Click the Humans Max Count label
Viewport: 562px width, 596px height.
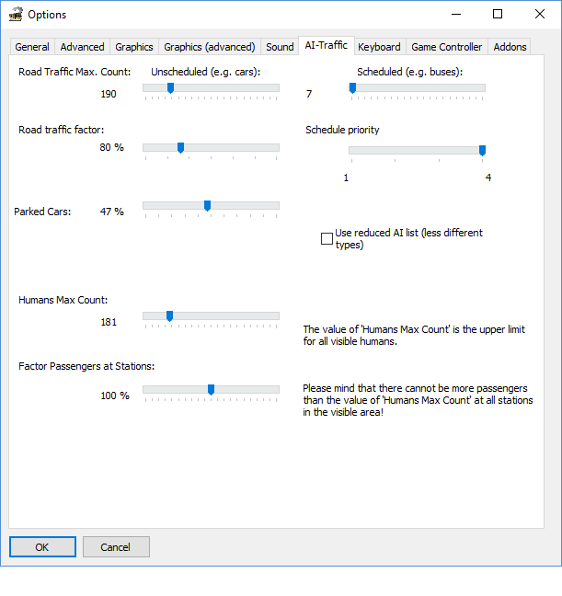pyautogui.click(x=63, y=300)
